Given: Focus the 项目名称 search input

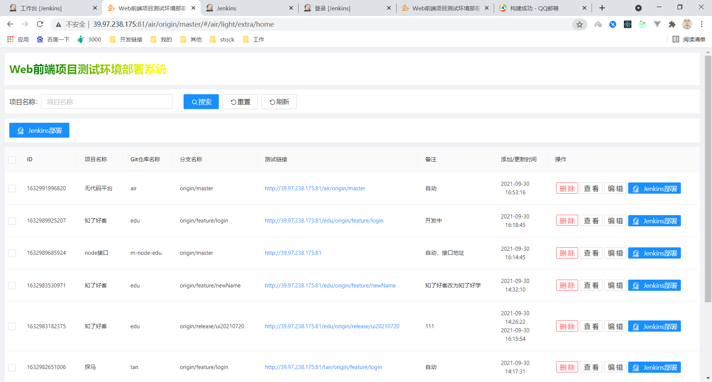Looking at the screenshot, I should coord(107,102).
